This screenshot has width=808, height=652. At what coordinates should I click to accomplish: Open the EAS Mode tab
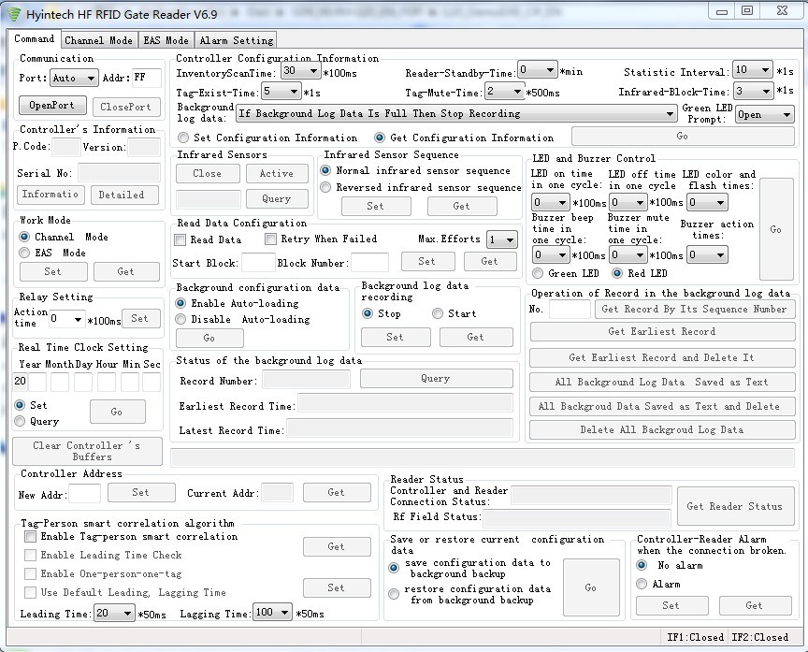(x=166, y=40)
